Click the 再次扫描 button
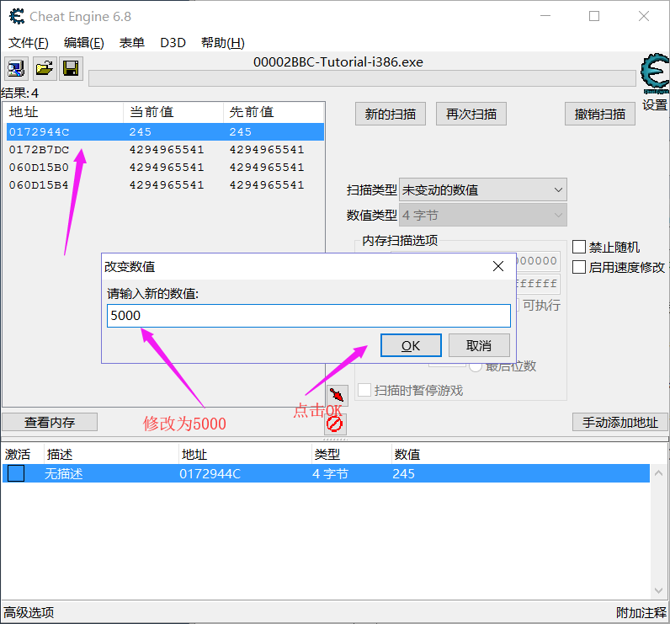Viewport: 670px width, 624px height. click(x=471, y=114)
